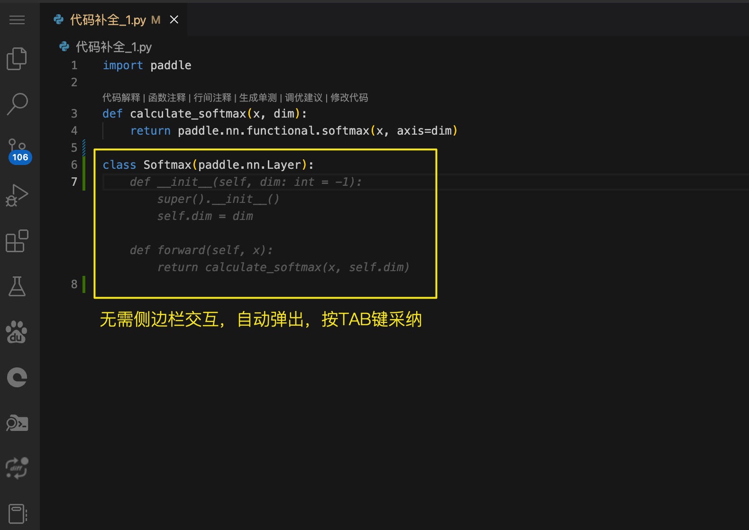749x530 pixels.
Task: Open the terminal search sidebar icon
Action: click(x=17, y=423)
